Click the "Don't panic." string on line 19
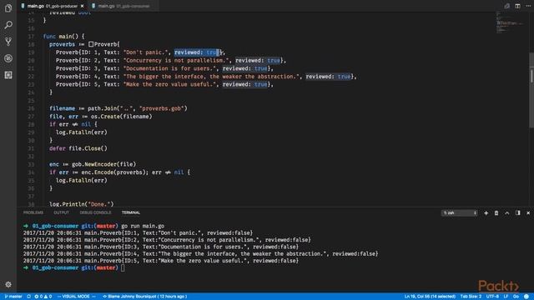The width and height of the screenshot is (534, 300). 145,52
